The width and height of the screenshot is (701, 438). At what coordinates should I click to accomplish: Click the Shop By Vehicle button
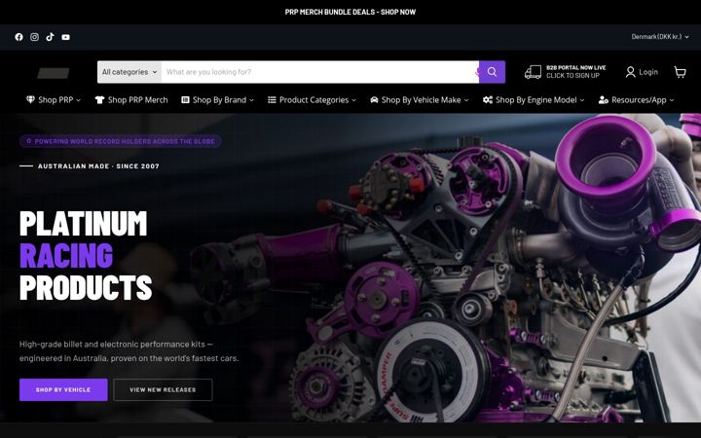click(x=63, y=389)
